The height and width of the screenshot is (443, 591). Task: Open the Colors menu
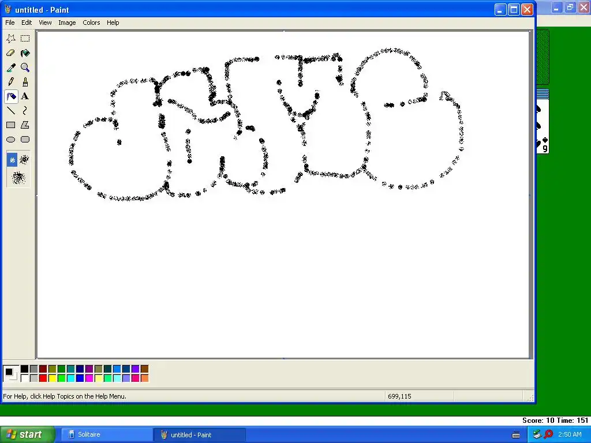[x=91, y=22]
